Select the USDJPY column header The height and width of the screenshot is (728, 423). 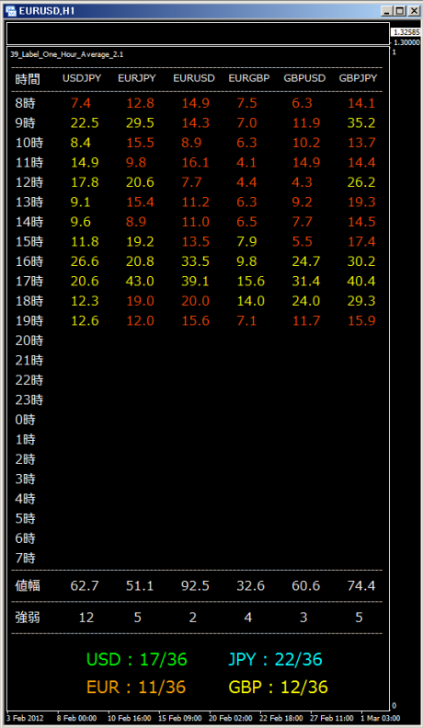(x=82, y=78)
